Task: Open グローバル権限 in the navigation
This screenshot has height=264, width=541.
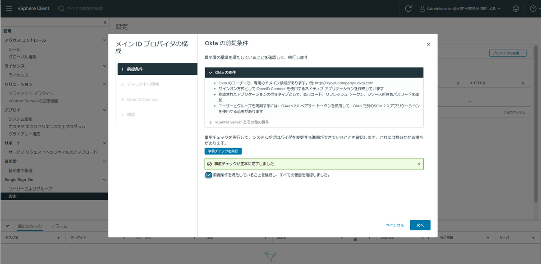Action: click(23, 57)
